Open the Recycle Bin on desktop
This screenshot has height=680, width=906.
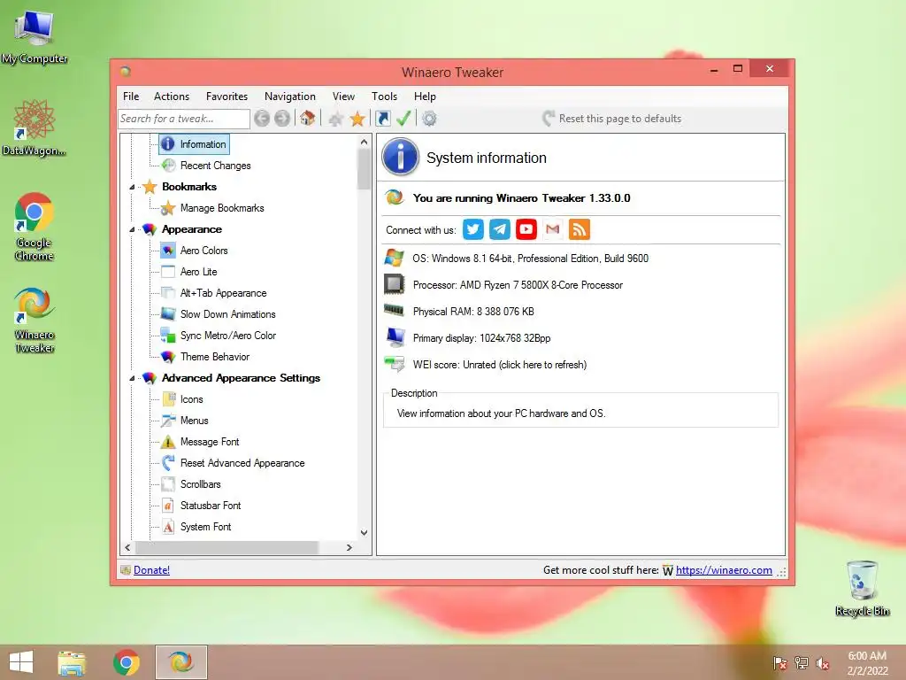(863, 588)
